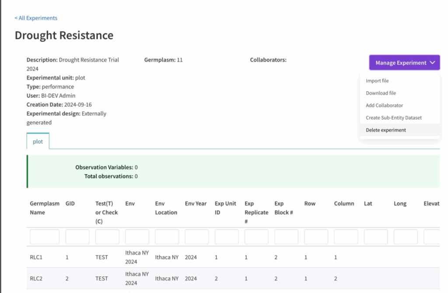Click the Env Year filter box

196,237
